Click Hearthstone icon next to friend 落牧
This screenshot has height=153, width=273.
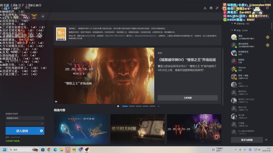click(268, 37)
